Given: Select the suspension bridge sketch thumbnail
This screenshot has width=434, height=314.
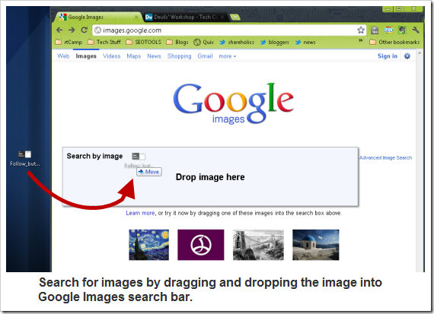Looking at the screenshot, I should 258,245.
